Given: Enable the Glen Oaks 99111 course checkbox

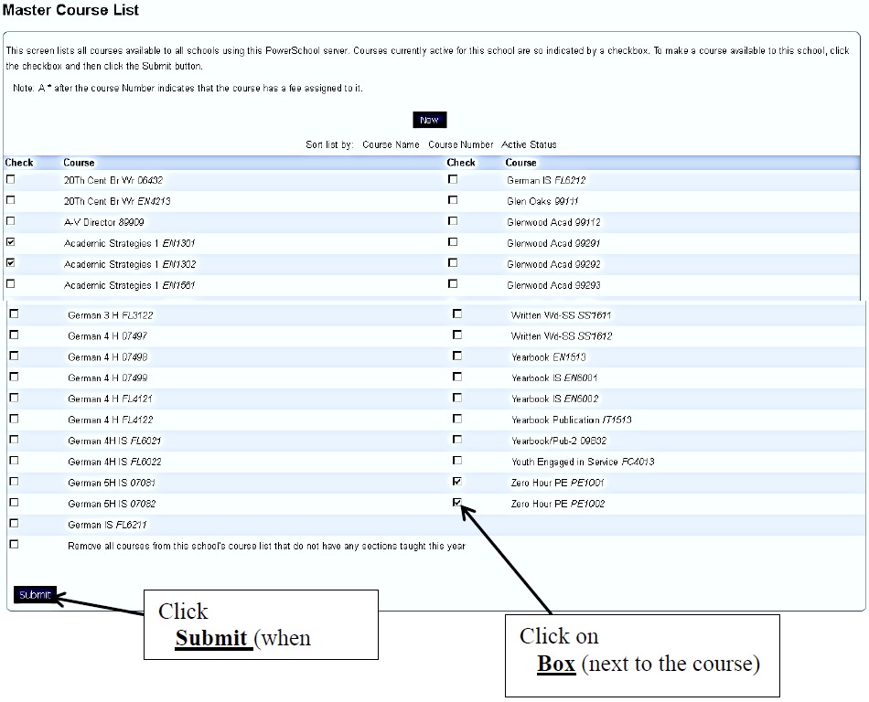Looking at the screenshot, I should click(453, 200).
